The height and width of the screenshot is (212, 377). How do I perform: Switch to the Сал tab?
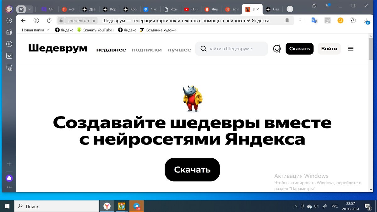[x=273, y=9]
